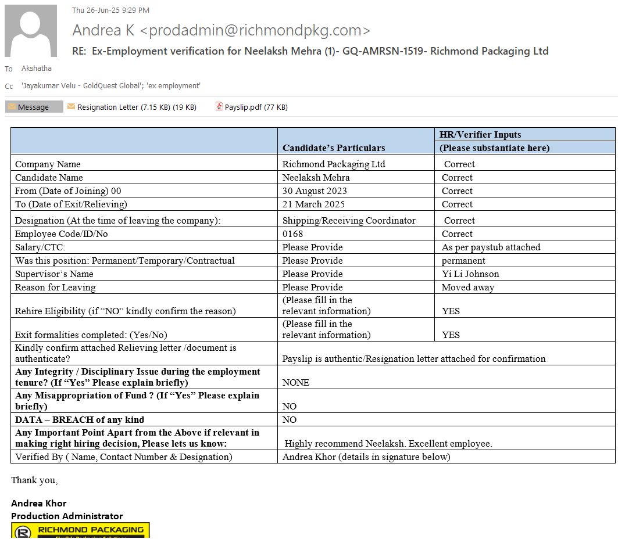Screen dimensions: 618x539
Task: Click the email subject line text
Action: pyautogui.click(x=310, y=51)
